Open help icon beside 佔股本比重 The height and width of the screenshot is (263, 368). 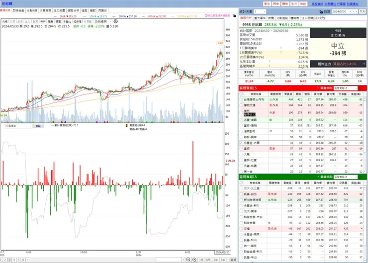[x=270, y=62]
